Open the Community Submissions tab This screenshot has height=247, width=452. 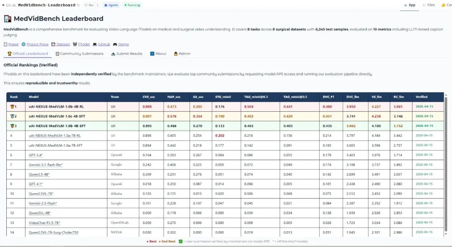80,54
